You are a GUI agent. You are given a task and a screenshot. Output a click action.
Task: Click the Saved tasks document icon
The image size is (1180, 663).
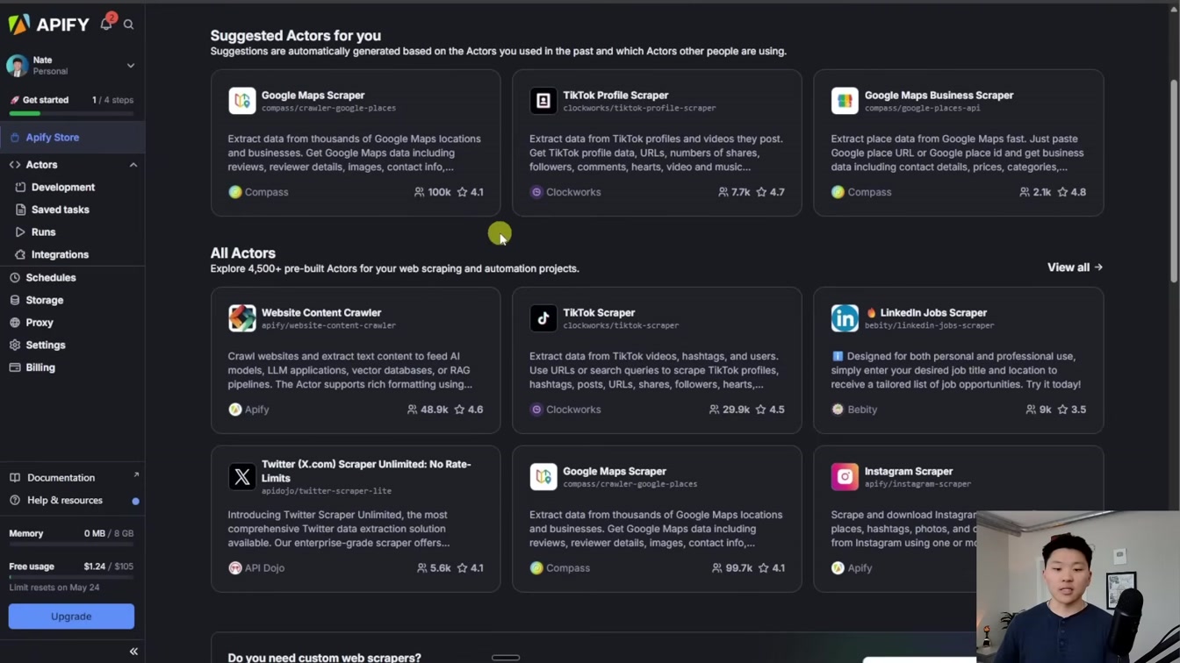coord(20,210)
